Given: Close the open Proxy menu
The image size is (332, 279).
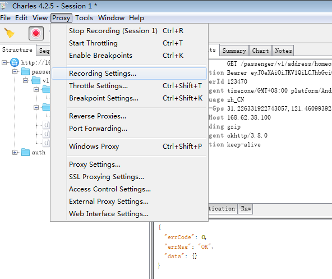Looking at the screenshot, I should tap(61, 18).
